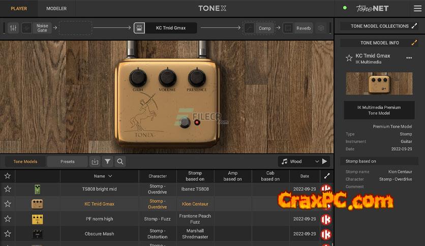Favorite the Obscure Mash row
425x246 pixels.
8,233
